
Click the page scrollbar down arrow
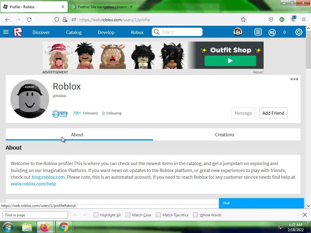pyautogui.click(x=308, y=206)
